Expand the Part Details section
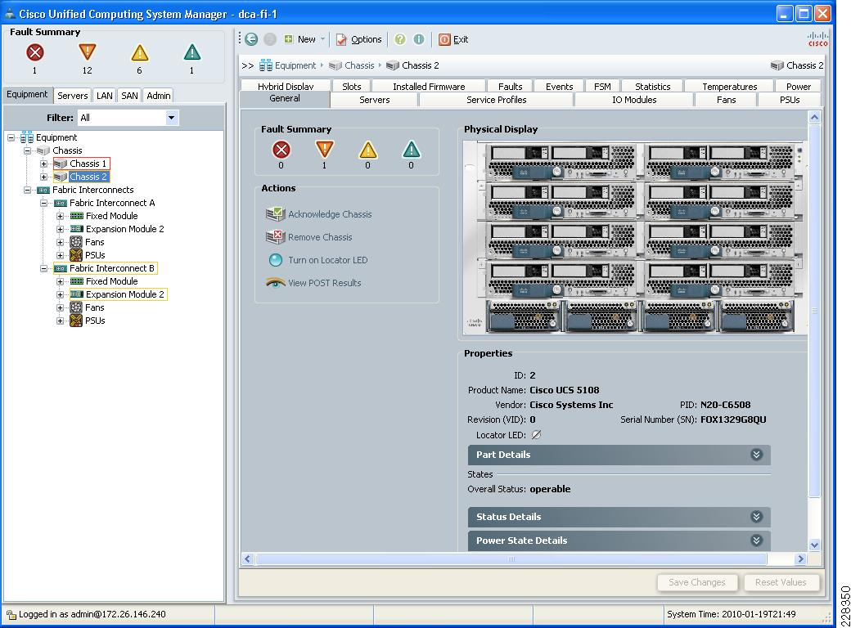Screen dimensions: 851x628 tap(757, 455)
